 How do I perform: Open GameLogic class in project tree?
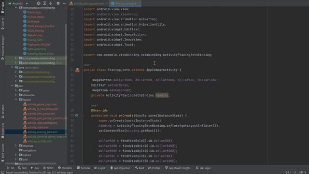pyautogui.click(x=34, y=12)
